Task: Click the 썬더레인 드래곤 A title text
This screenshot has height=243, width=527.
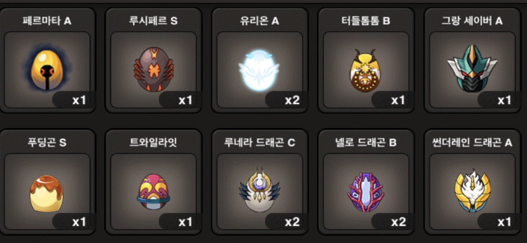Action: 472,143
